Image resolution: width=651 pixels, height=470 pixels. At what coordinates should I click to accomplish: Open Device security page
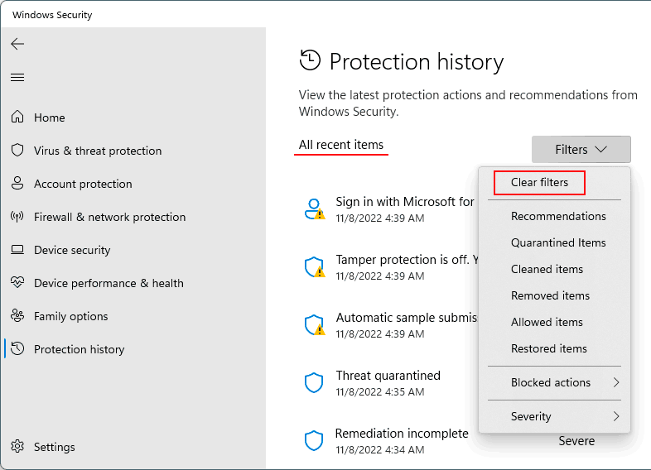[x=72, y=250]
